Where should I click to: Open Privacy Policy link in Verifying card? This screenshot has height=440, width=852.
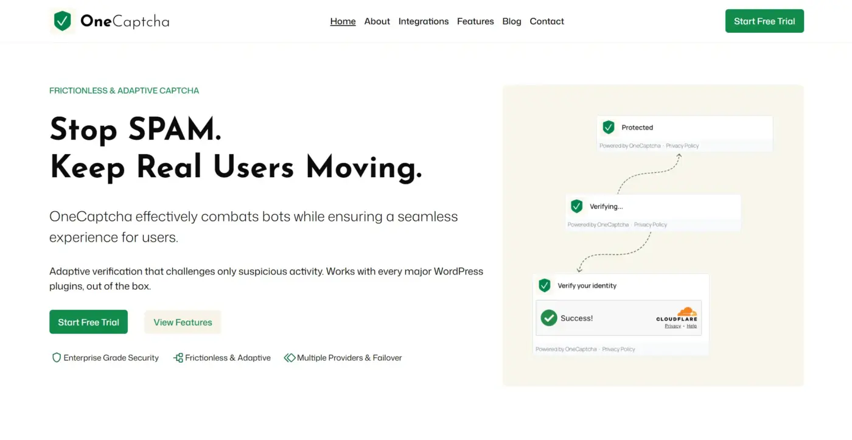[x=651, y=225]
